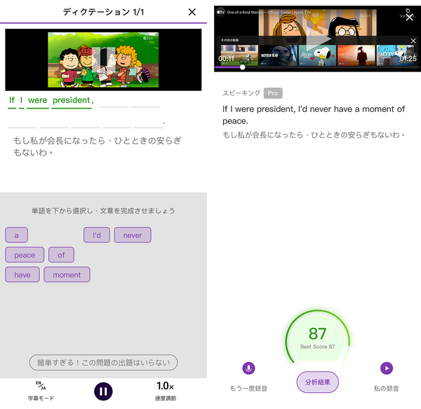Image resolution: width=421 pixels, height=409 pixels.
Task: Open the Masters of the Air thumbnail
Action: point(278,55)
